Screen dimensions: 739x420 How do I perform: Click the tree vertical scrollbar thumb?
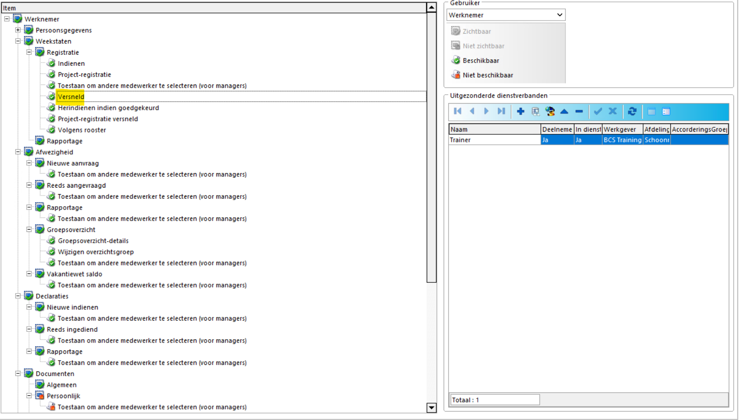pos(431,147)
